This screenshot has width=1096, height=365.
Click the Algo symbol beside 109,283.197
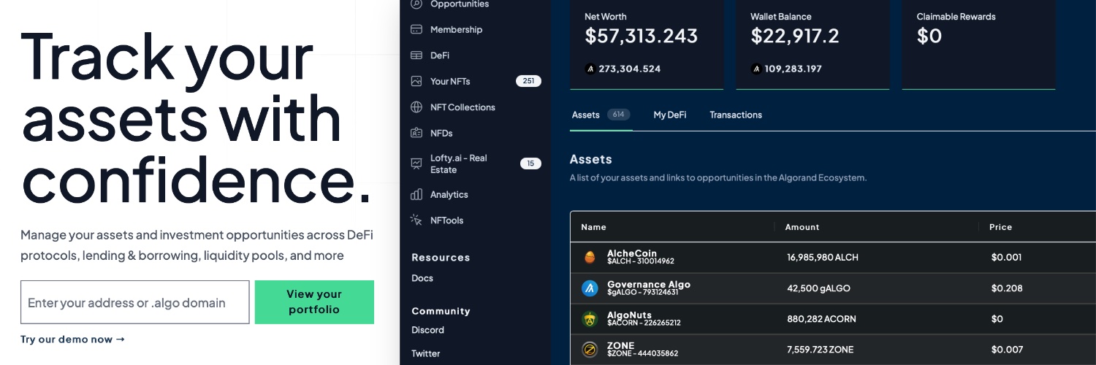pyautogui.click(x=756, y=69)
